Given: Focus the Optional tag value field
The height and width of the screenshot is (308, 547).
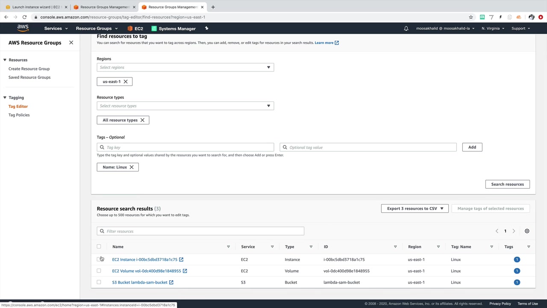Looking at the screenshot, I should 368,147.
